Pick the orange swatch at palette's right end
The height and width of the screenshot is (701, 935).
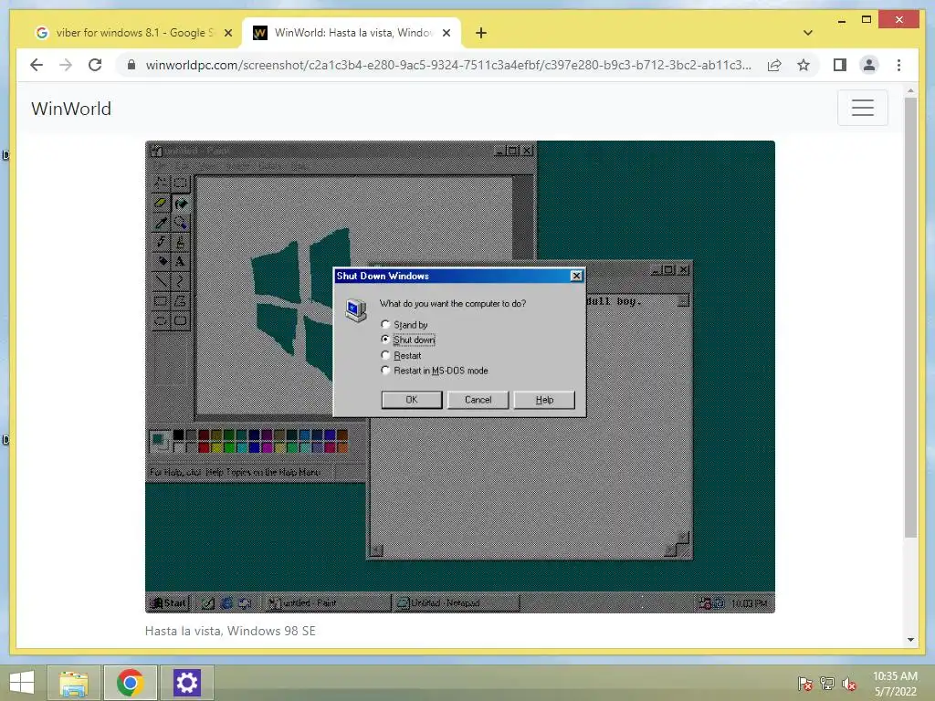(x=342, y=447)
